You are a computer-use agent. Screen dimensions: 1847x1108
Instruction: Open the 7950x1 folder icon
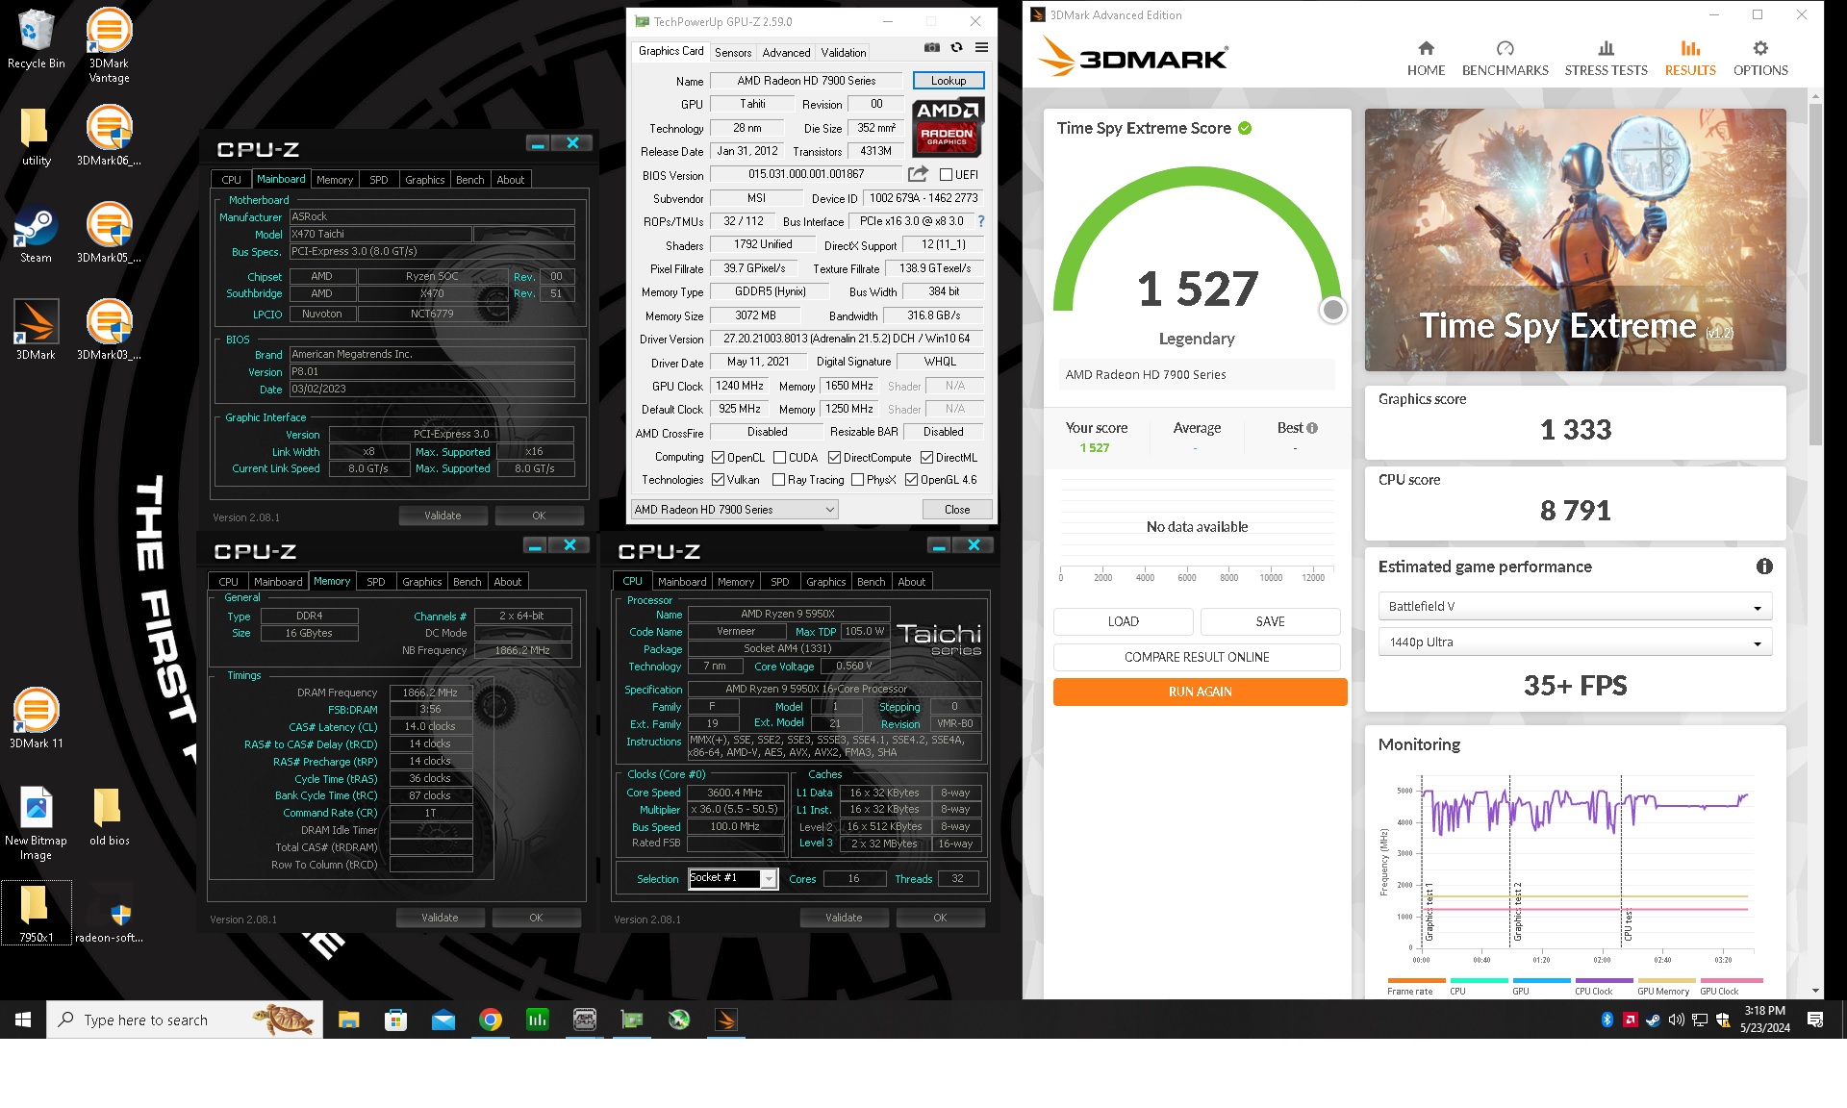(x=36, y=913)
